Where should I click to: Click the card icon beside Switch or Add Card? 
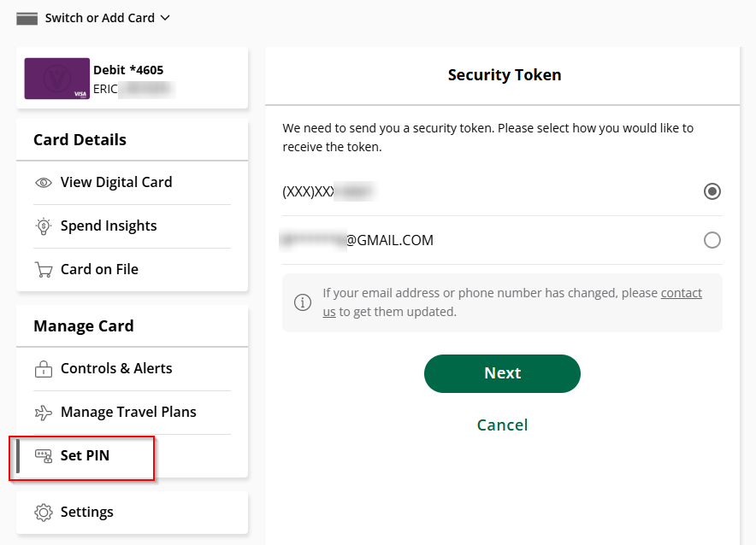pos(27,18)
